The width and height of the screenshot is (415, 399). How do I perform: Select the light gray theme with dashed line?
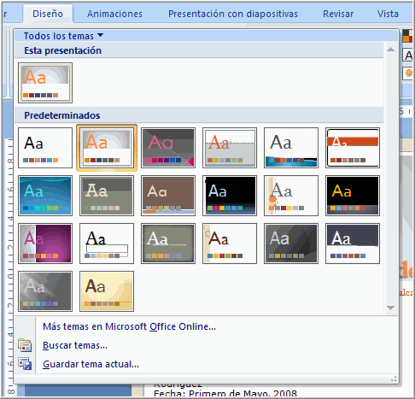pos(229,148)
